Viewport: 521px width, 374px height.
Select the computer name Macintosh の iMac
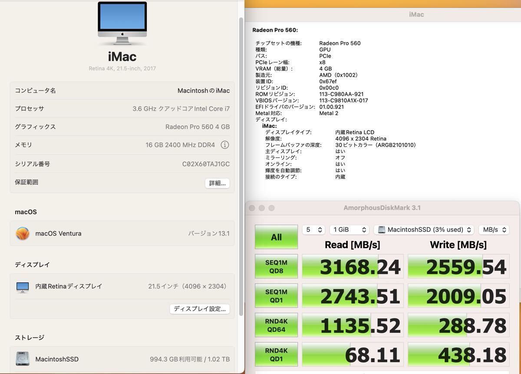point(204,91)
